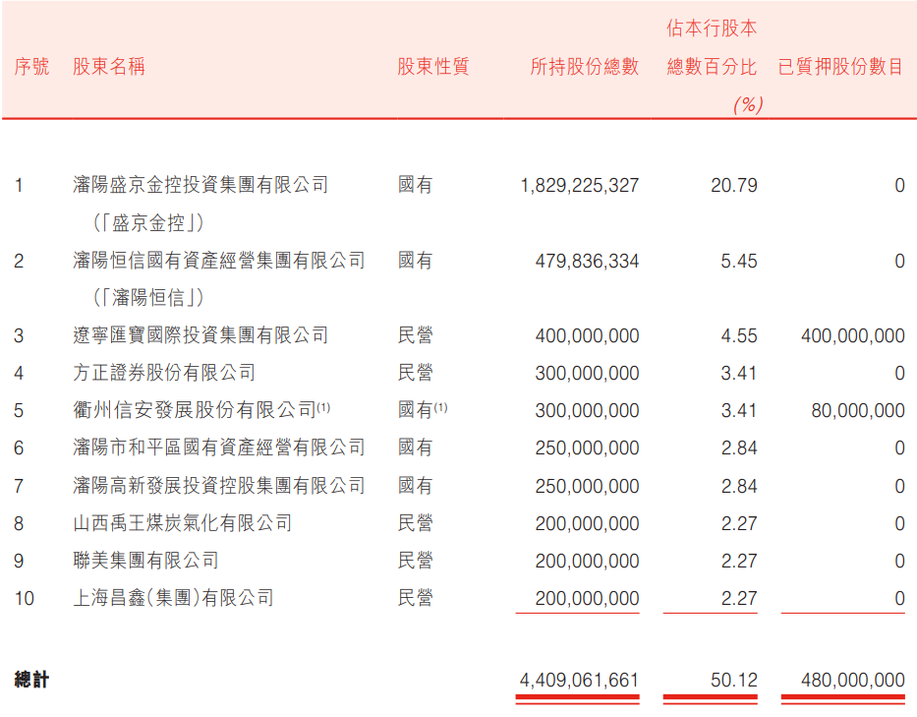Click the percentage value 4.55
The image size is (917, 717).
739,336
